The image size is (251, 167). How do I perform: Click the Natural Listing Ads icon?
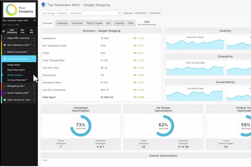pos(5,52)
